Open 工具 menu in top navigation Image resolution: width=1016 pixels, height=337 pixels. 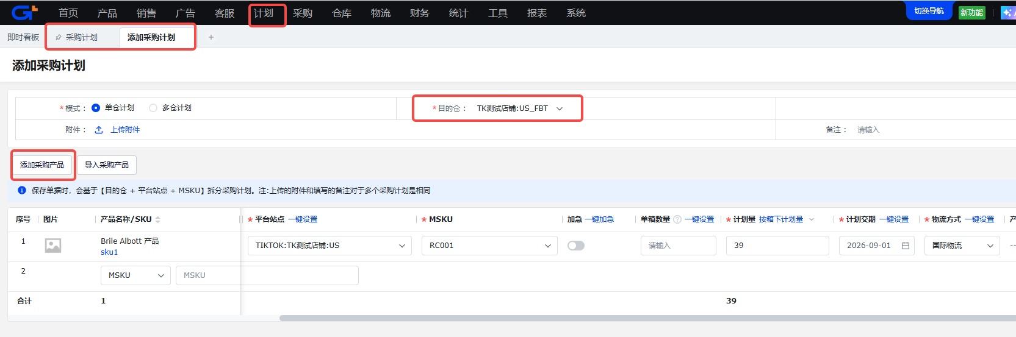(x=498, y=13)
